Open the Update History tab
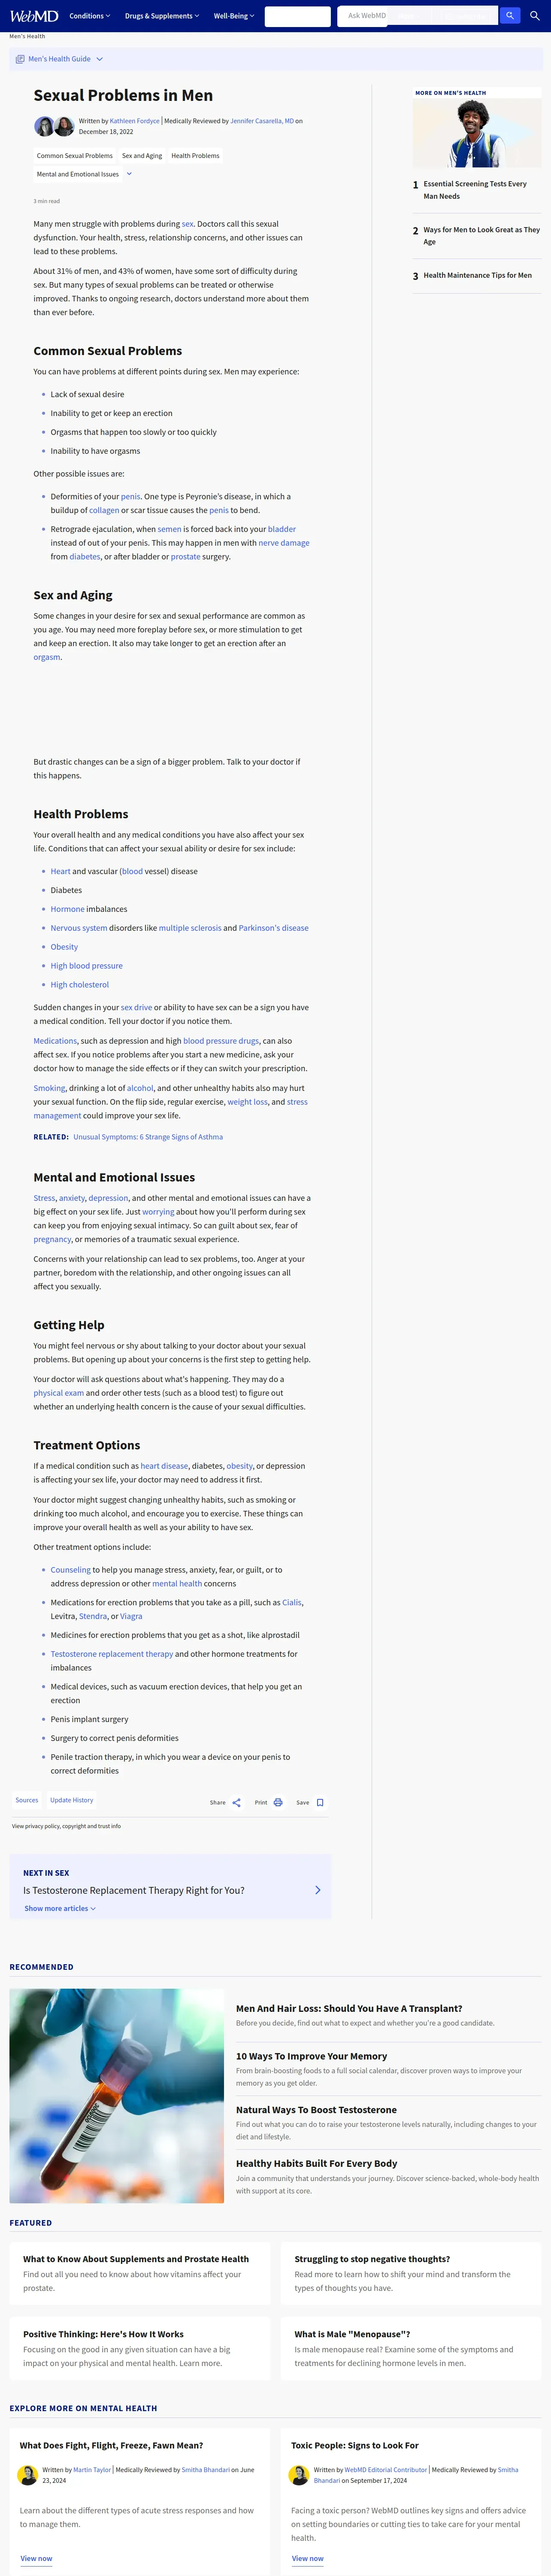Image resolution: width=551 pixels, height=2576 pixels. click(72, 1800)
